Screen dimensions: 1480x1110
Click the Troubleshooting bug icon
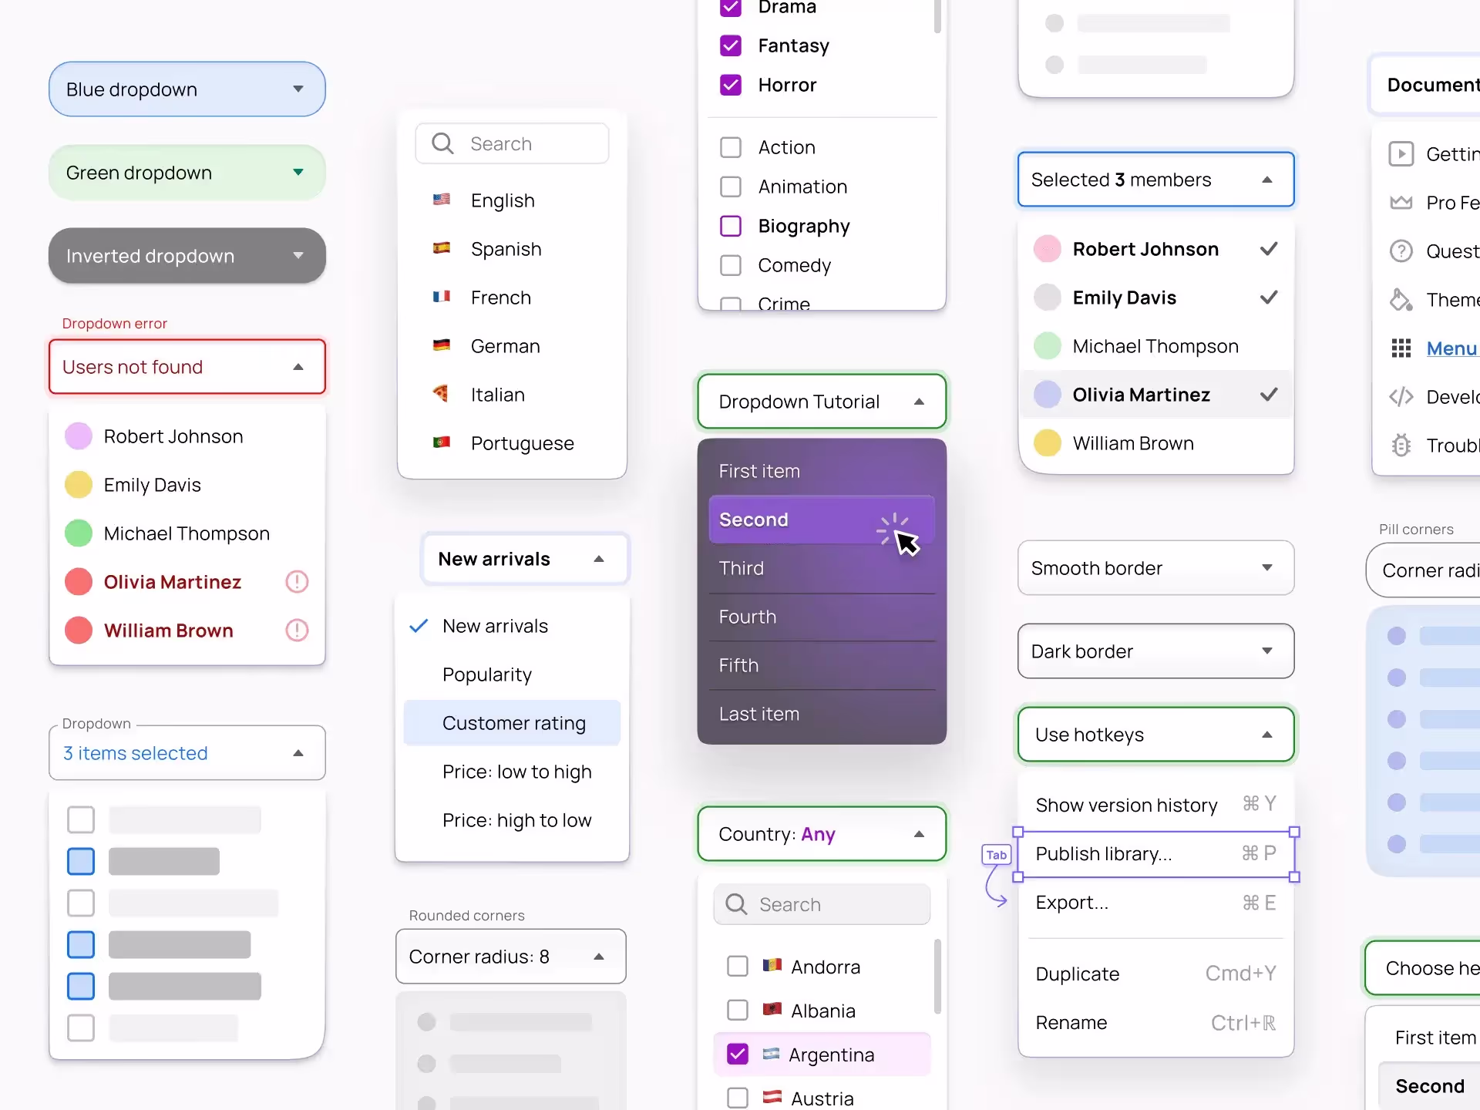tap(1401, 445)
